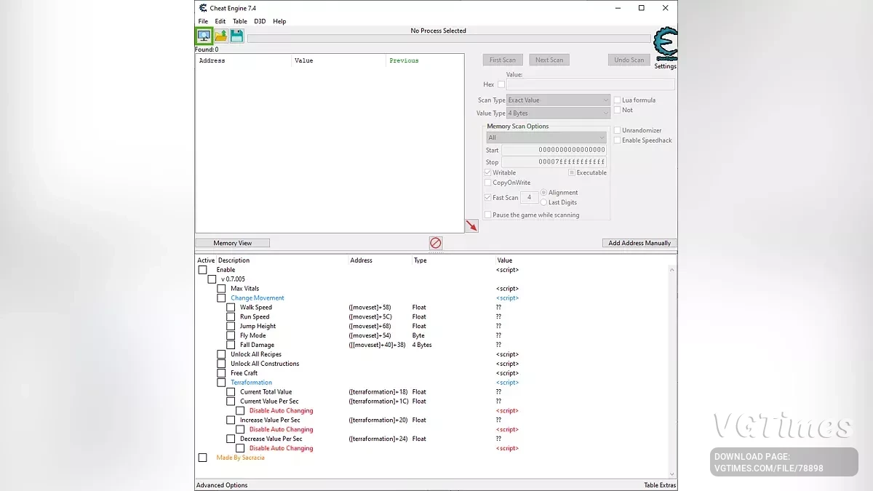
Task: Activate Unlock All Recipes checkbox
Action: pos(221,354)
